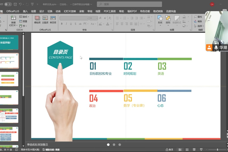Toggle the 备注 notes pane in status bar
Viewport: 228px width, 152px height.
point(169,150)
